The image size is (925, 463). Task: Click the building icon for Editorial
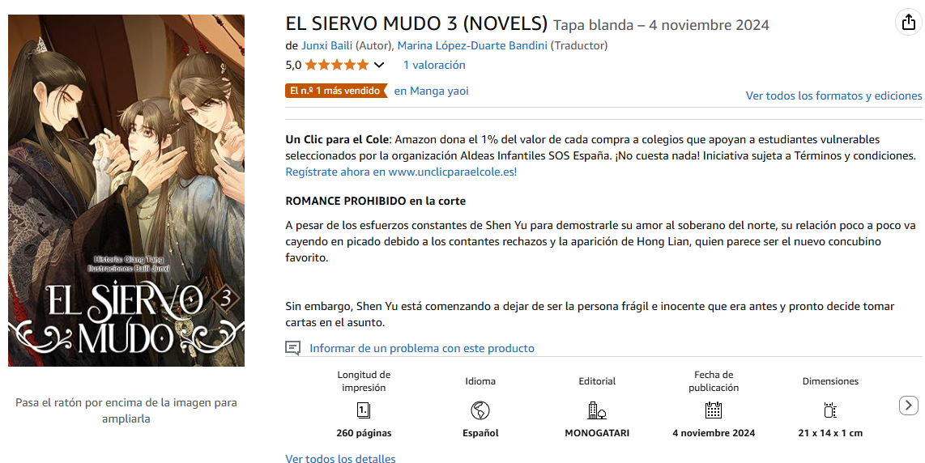click(x=597, y=410)
